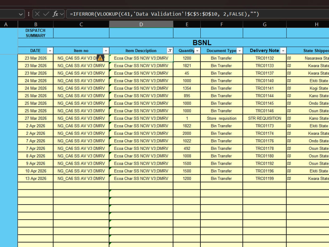Click the map icon beside TRC01144 row
329x247 pixels.
(289, 96)
